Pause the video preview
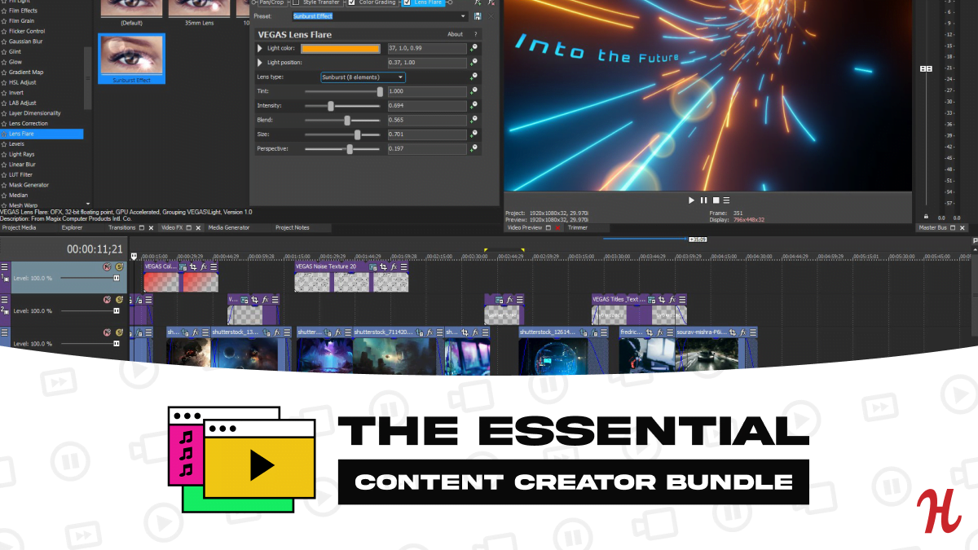Image resolution: width=978 pixels, height=550 pixels. (703, 200)
